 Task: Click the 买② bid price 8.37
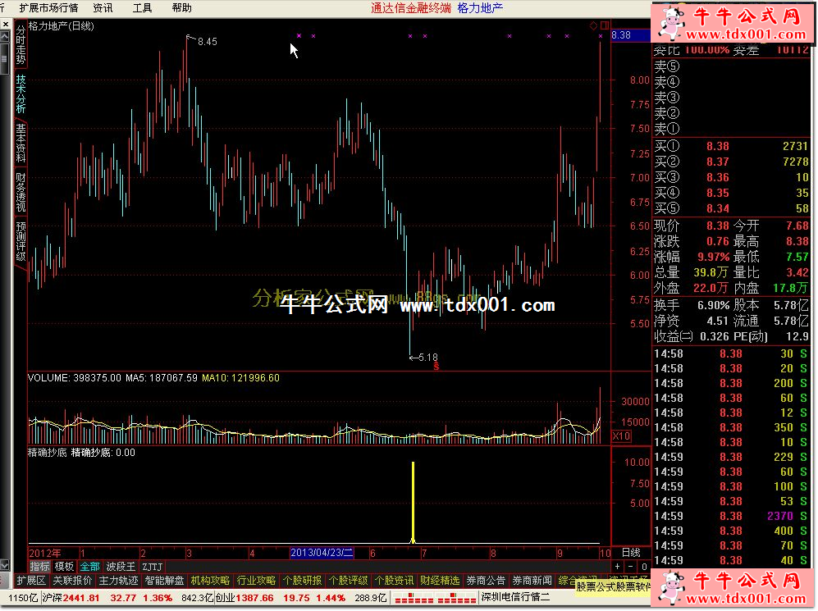click(718, 162)
